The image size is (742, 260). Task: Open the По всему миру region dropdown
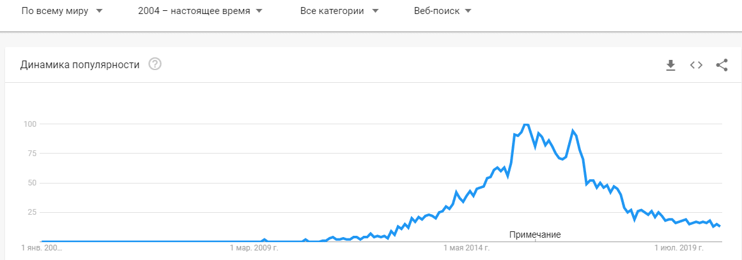coord(62,11)
